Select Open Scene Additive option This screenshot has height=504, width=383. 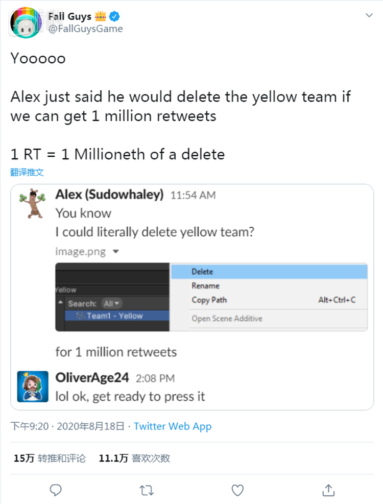(227, 319)
